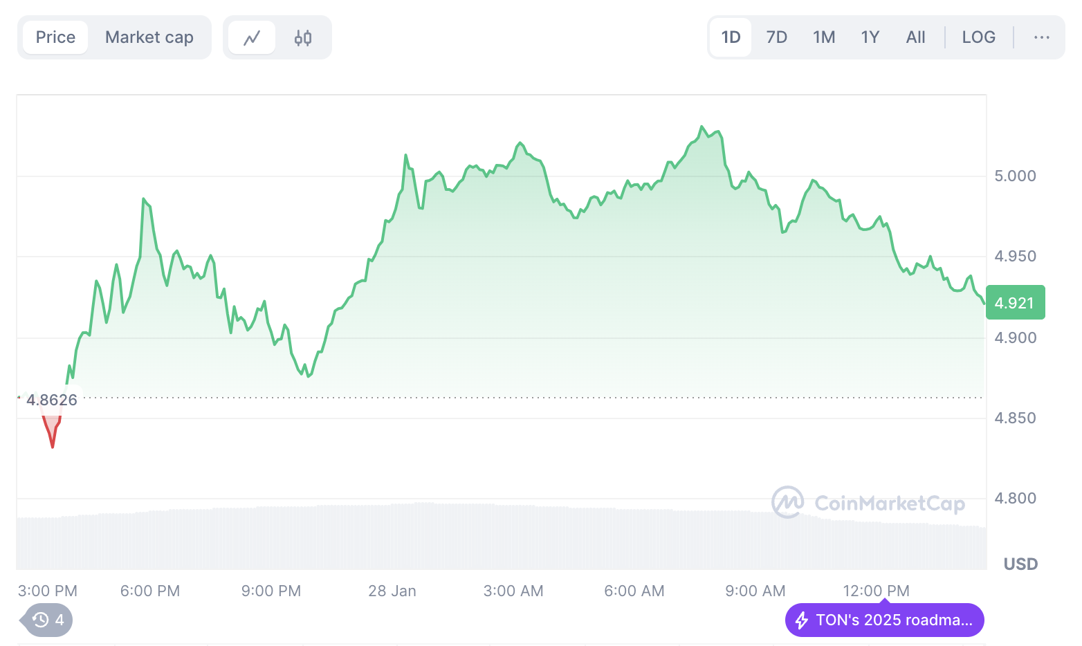
Task: Switch to 1Y time range
Action: pos(870,37)
